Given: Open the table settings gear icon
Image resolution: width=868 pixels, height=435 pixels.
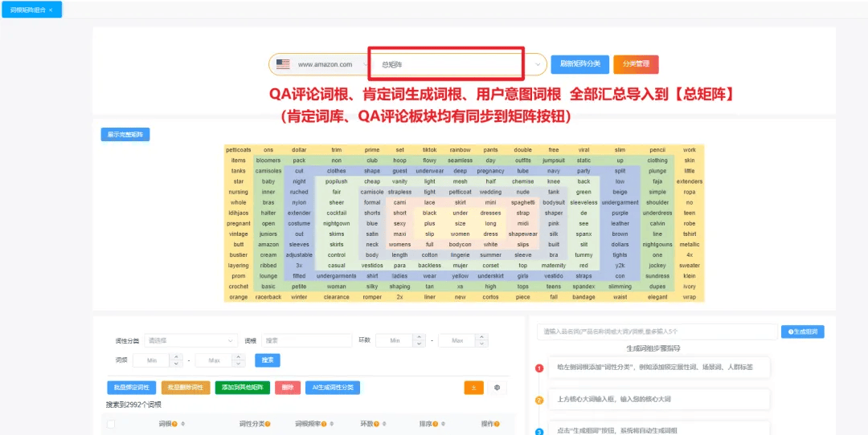Looking at the screenshot, I should pos(497,388).
